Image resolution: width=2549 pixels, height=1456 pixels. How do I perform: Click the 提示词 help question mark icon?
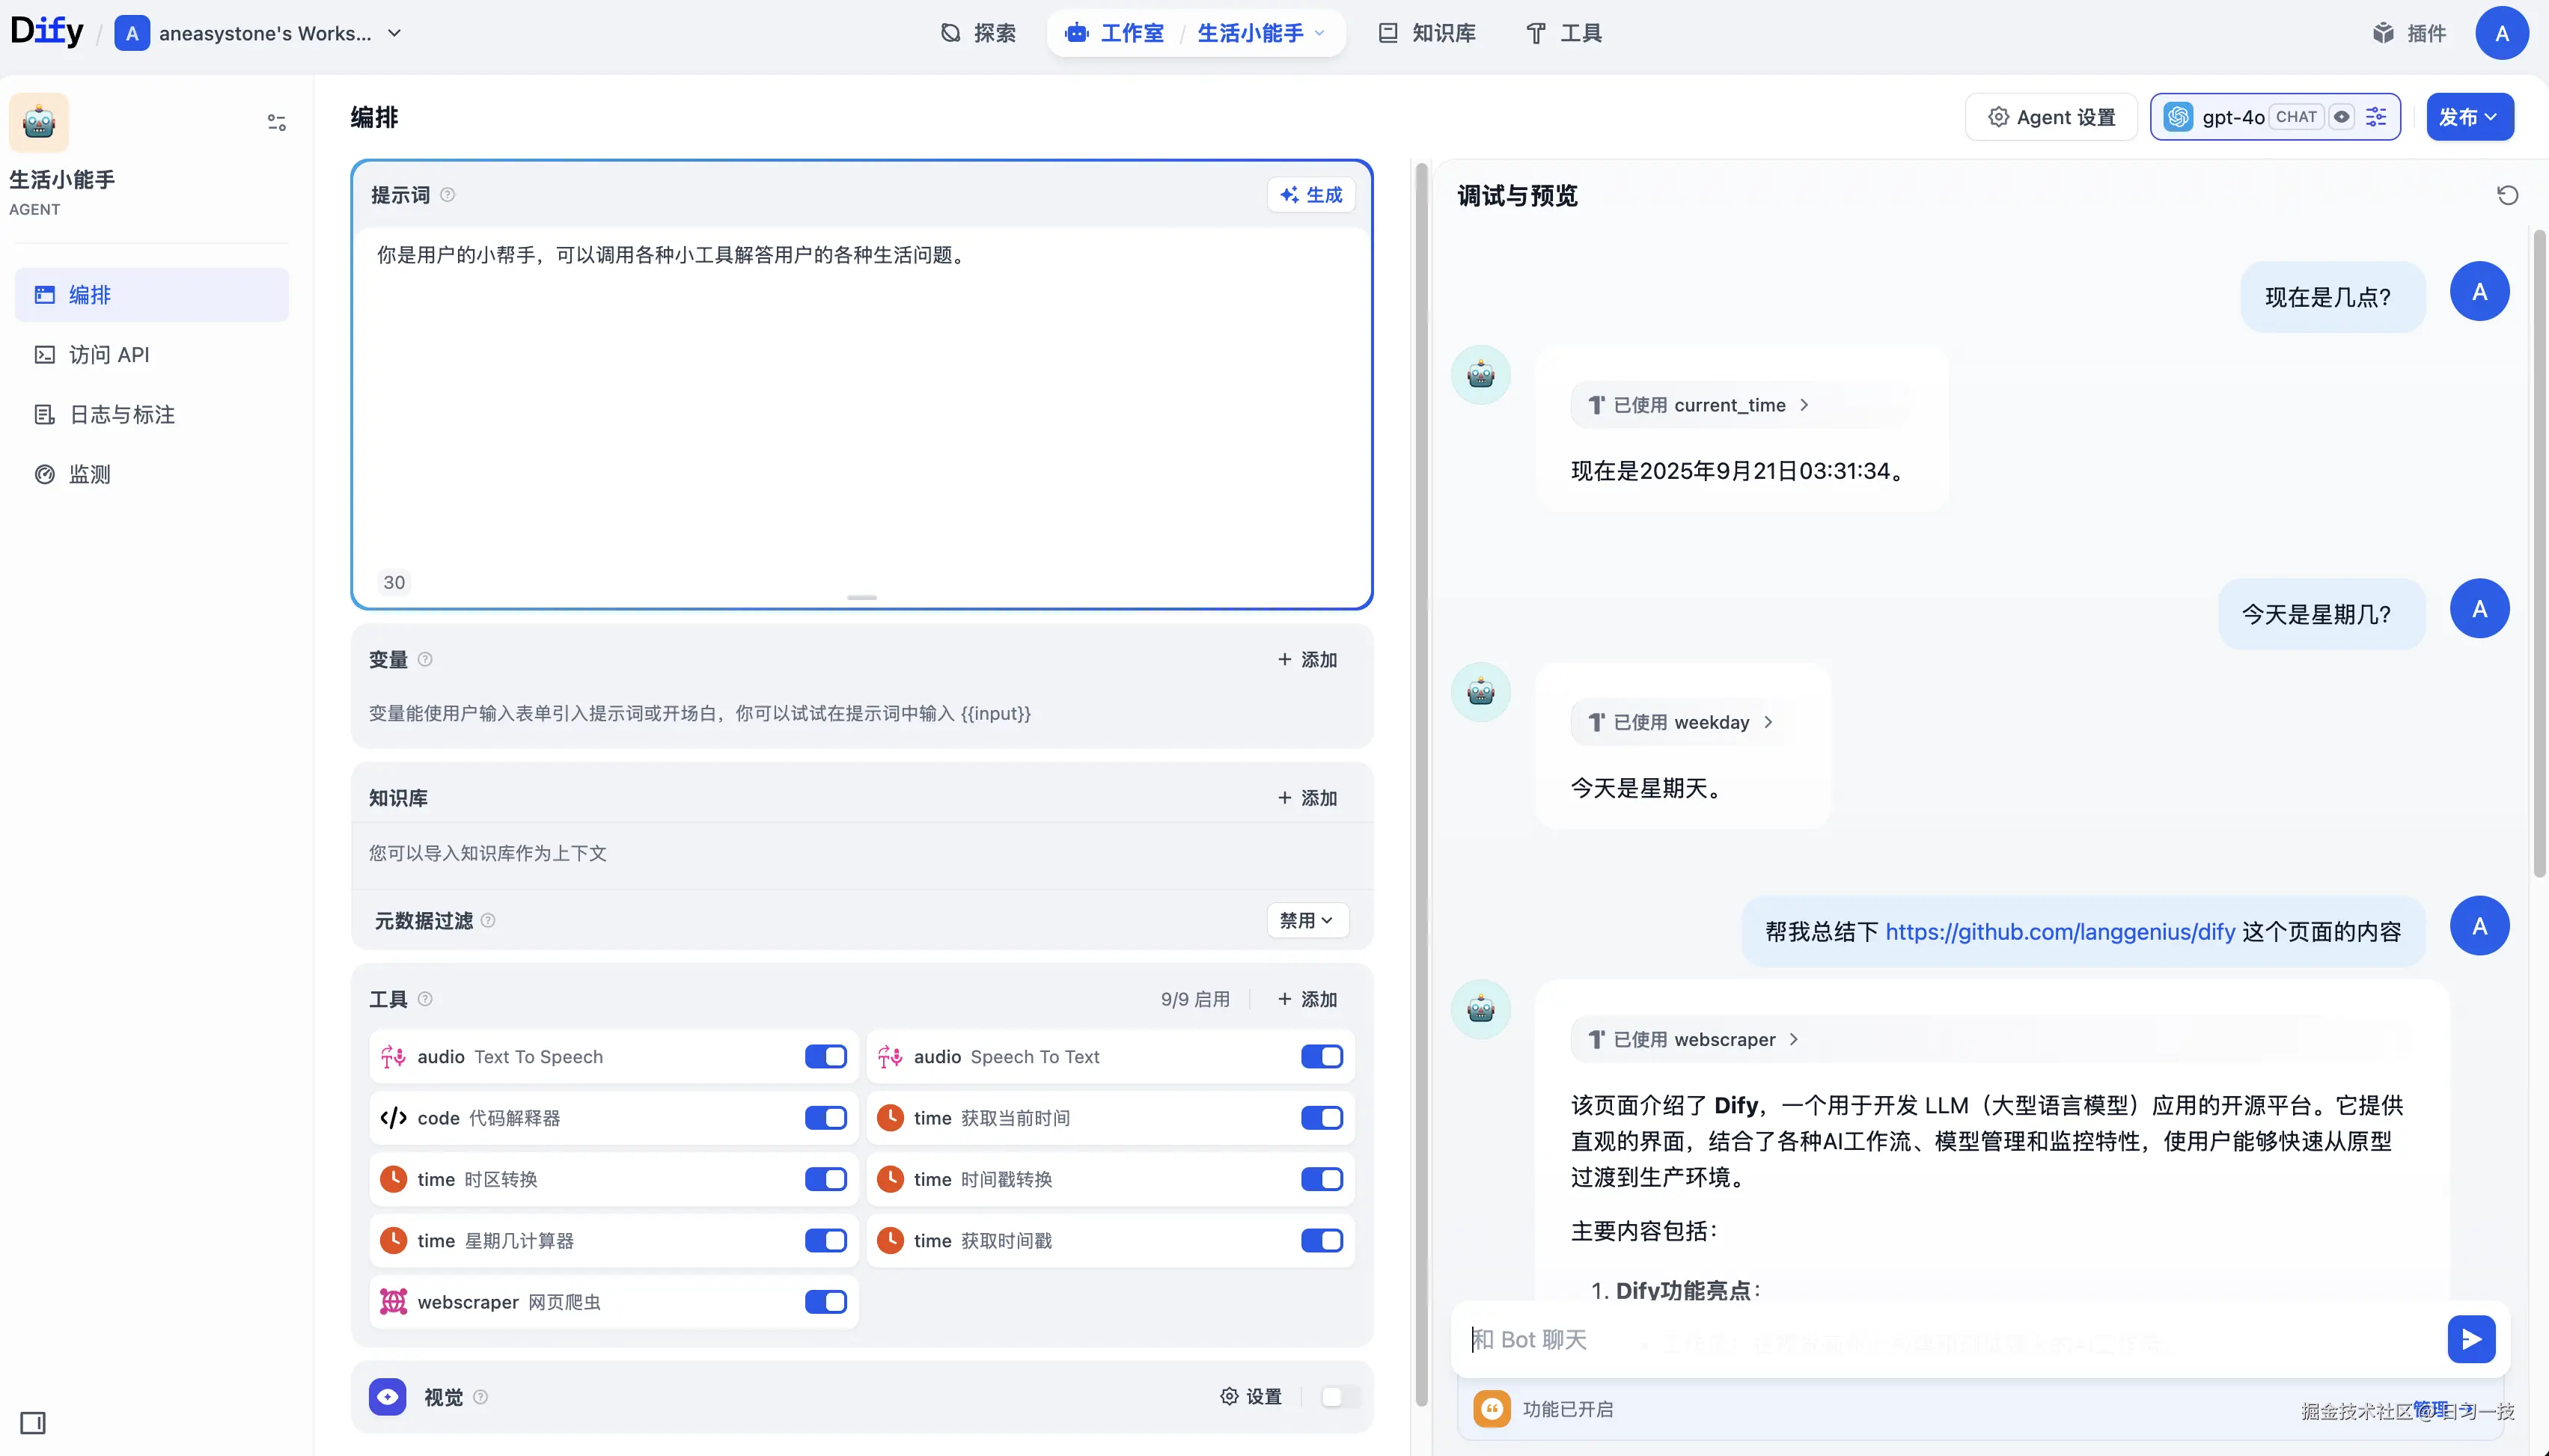coord(448,195)
